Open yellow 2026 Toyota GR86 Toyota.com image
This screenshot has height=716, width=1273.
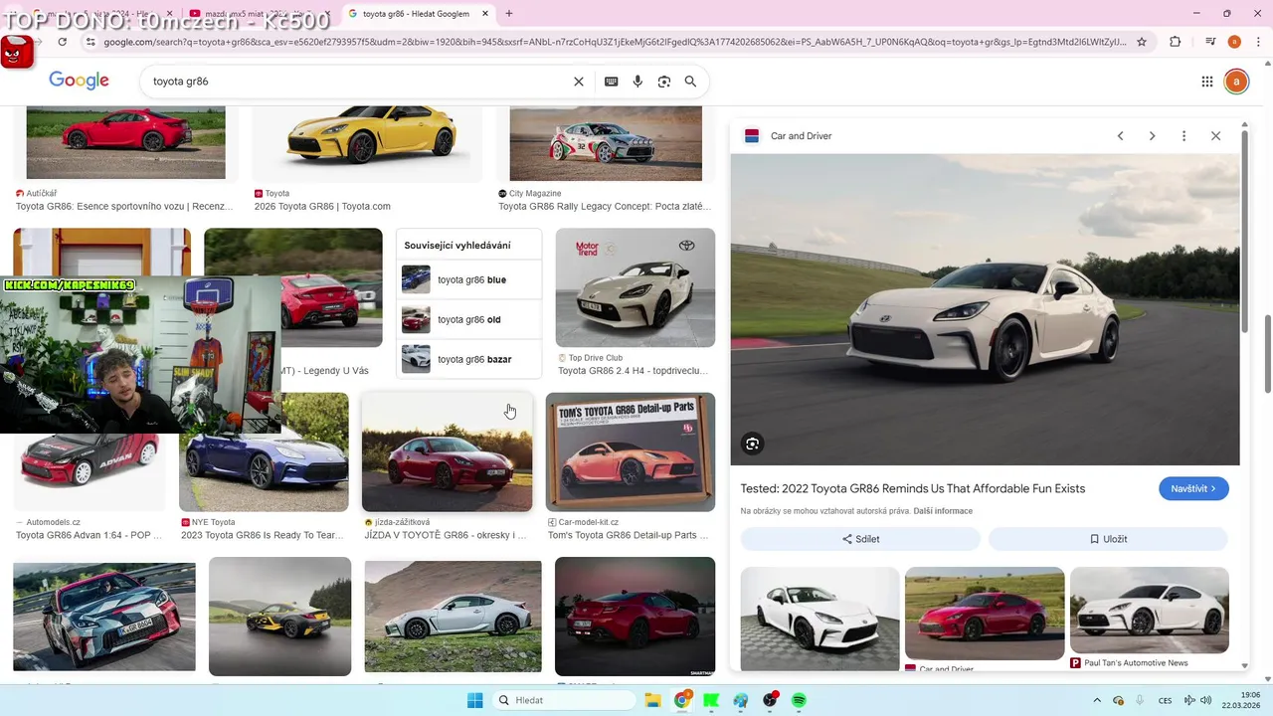click(367, 143)
